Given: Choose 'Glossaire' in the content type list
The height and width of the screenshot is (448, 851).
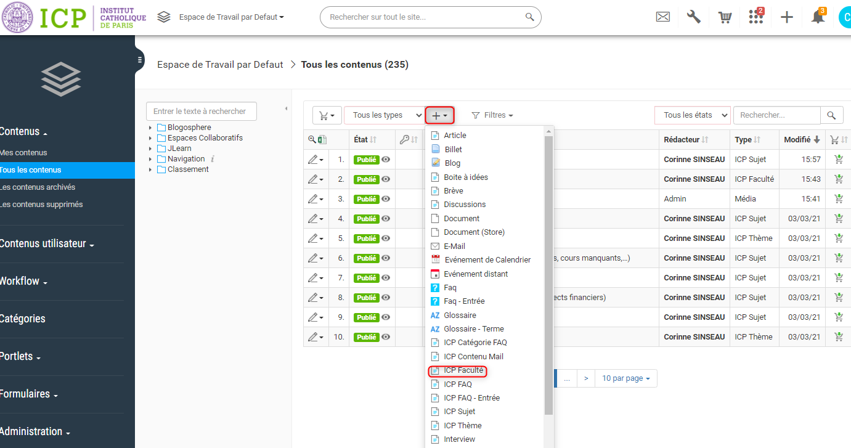Looking at the screenshot, I should (460, 315).
